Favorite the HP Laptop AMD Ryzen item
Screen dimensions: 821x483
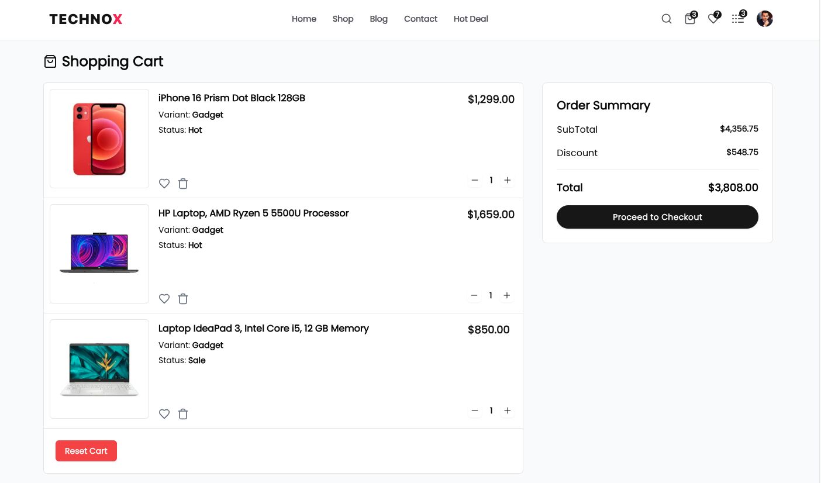[x=164, y=299]
